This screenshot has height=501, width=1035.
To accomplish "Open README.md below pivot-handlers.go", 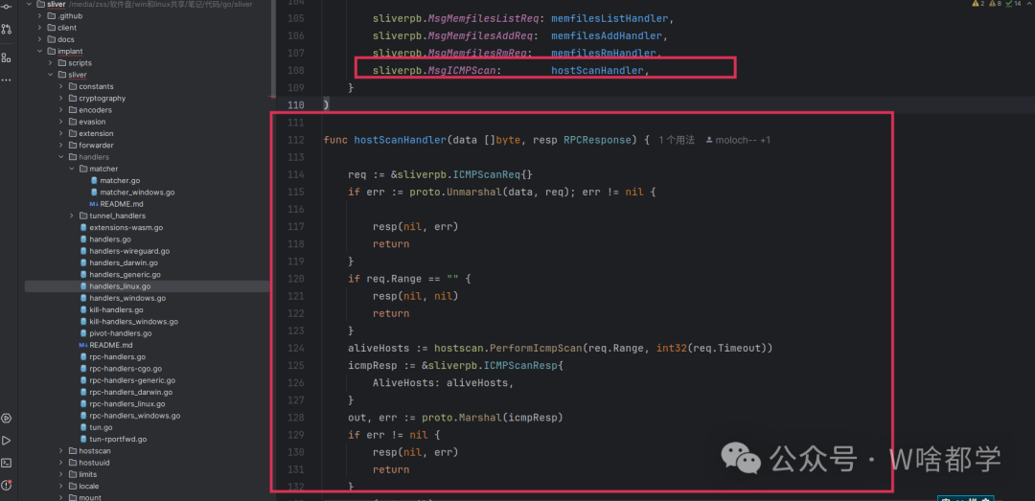I will 111,345.
